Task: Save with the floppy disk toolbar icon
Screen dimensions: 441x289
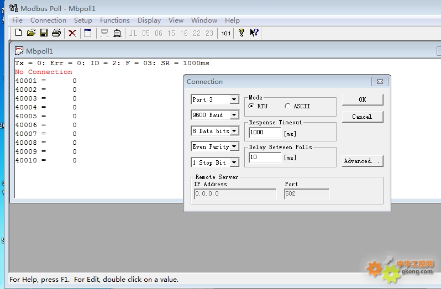Action: (x=44, y=33)
